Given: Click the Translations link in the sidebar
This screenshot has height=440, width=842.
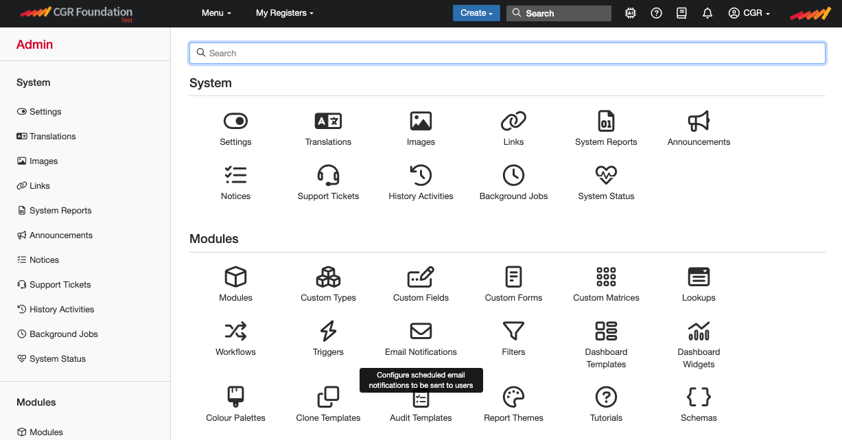Looking at the screenshot, I should (53, 136).
